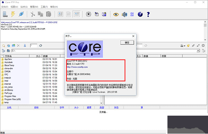This screenshot has height=134, width=208.
Task: Click the directory tree icon beside local path
Action: (3, 51)
